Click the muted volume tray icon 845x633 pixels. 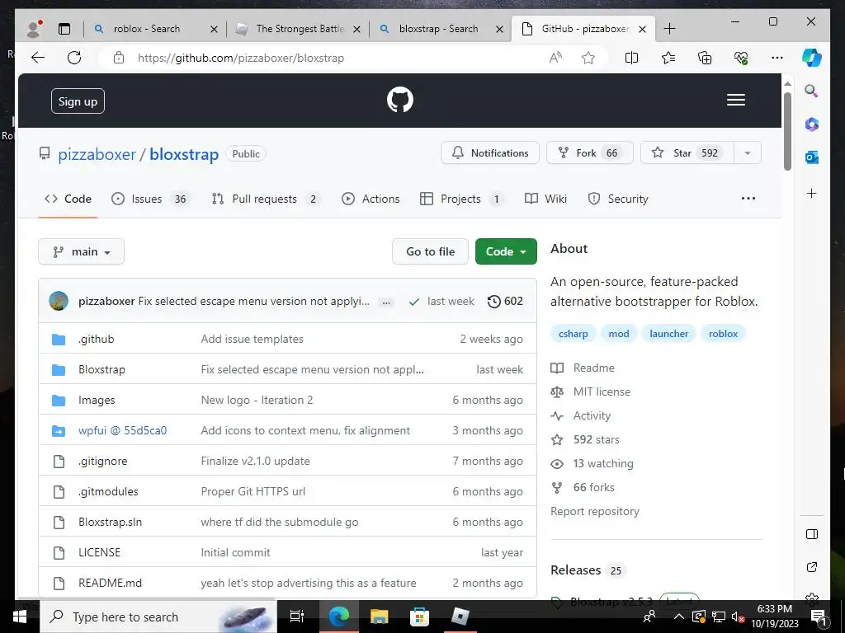click(x=738, y=617)
